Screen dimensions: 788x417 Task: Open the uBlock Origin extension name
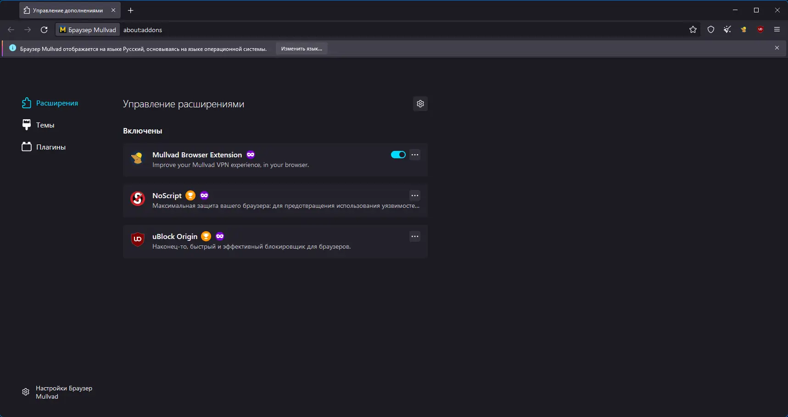point(175,237)
